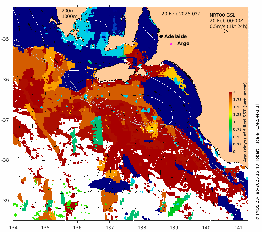262x232 pixels.
Task: Click the 141 longitude axis label
Action: [x=239, y=228]
